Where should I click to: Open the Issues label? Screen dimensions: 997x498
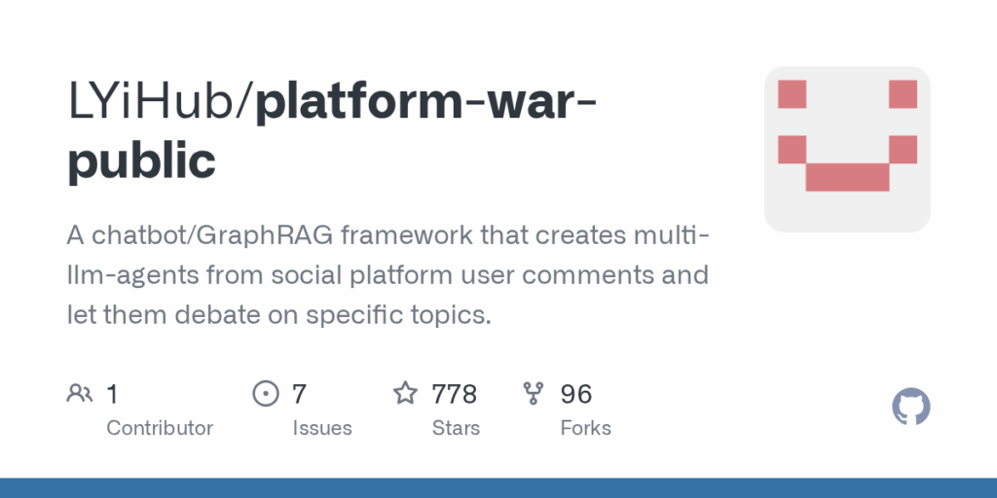tap(322, 428)
